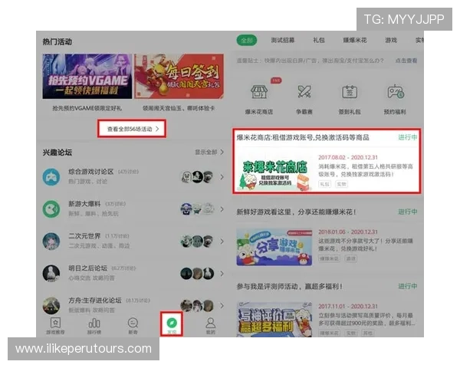Open the 分享游戏 event thumbnail
Screen dimensions: 460x368
pyautogui.click(x=274, y=247)
